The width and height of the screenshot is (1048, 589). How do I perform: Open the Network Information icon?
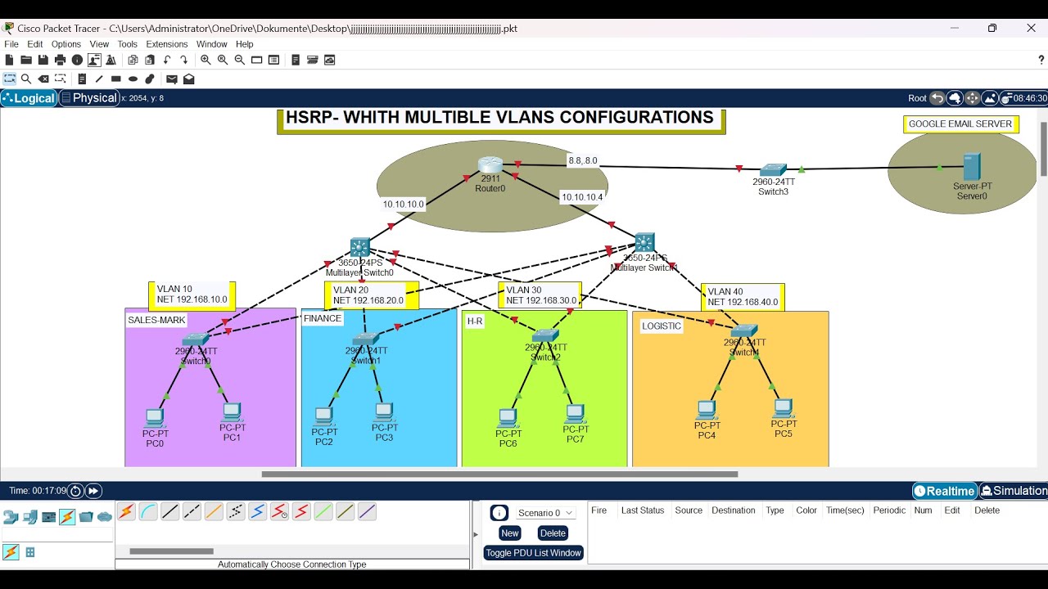click(x=77, y=60)
